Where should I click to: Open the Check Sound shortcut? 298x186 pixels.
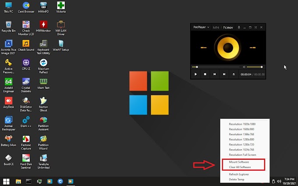tap(26, 46)
